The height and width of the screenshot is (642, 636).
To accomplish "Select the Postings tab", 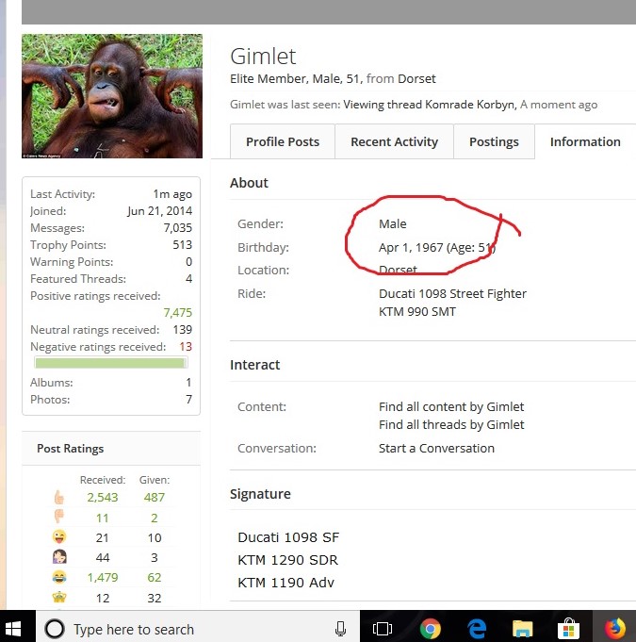I will [x=494, y=141].
